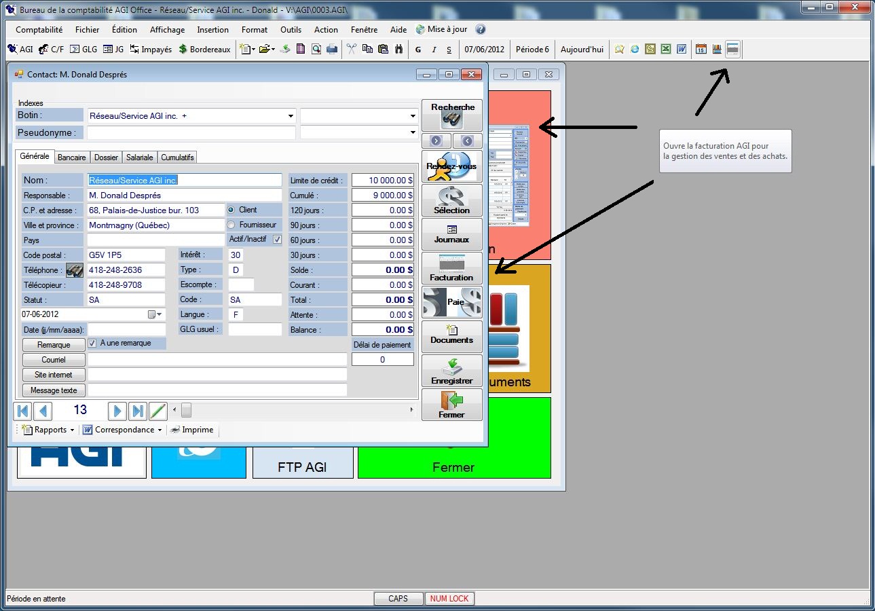Click the calendar 15 icon in the toolbar
Screen dimensions: 875x611
pyautogui.click(x=701, y=50)
